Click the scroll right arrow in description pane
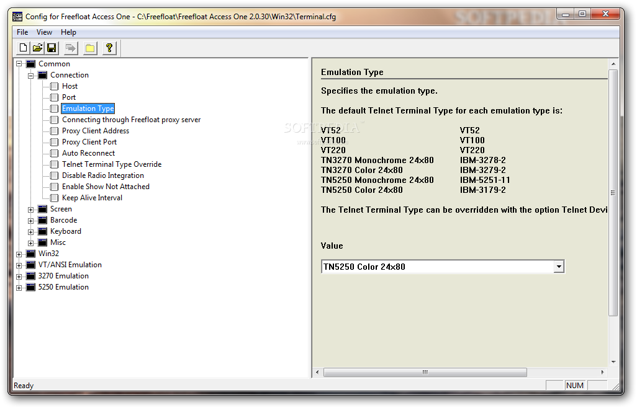The image size is (637, 408). [602, 372]
